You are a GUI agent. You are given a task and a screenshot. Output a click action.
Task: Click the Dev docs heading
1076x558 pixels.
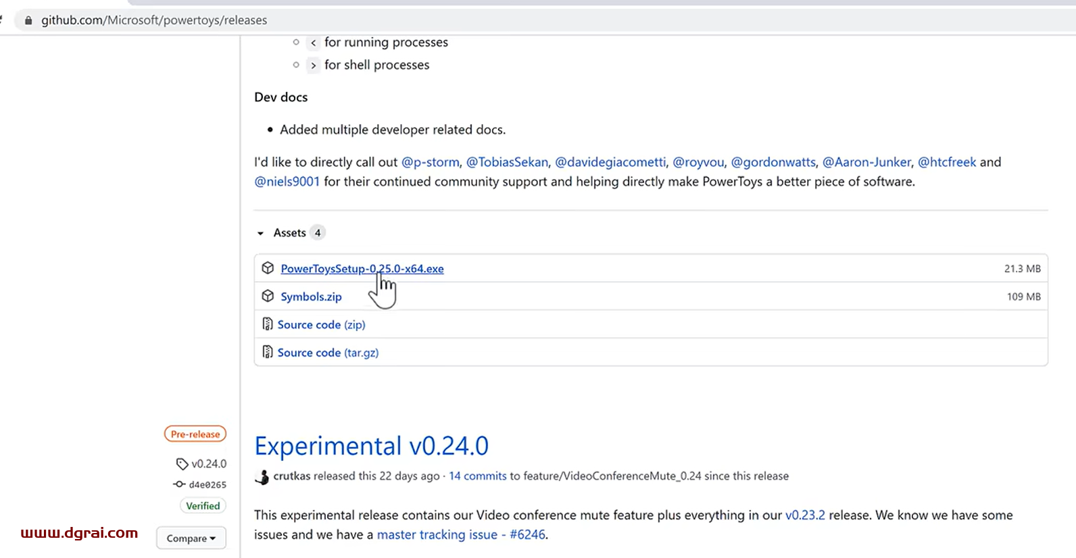[280, 97]
